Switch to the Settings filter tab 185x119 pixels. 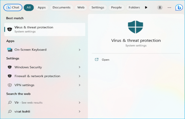(x=98, y=7)
